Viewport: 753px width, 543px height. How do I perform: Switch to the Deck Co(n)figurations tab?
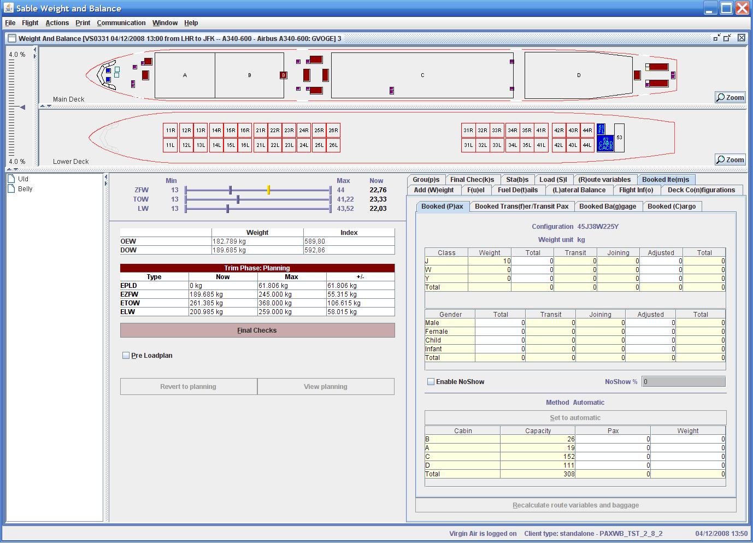pos(702,190)
